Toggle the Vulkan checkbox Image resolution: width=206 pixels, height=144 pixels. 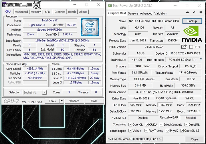click(130, 131)
